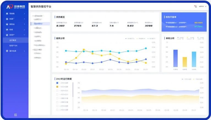This screenshot has height=120, width=211.
Task: Expand the 热网 menu chevron
Action: tap(24, 30)
